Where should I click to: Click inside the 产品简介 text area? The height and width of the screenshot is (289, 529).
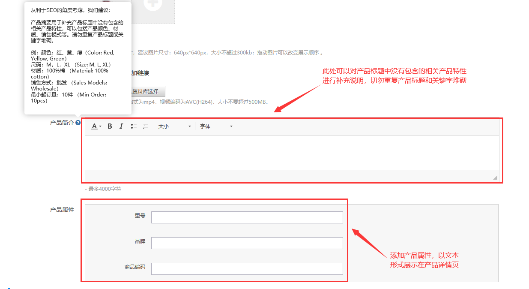click(x=291, y=152)
